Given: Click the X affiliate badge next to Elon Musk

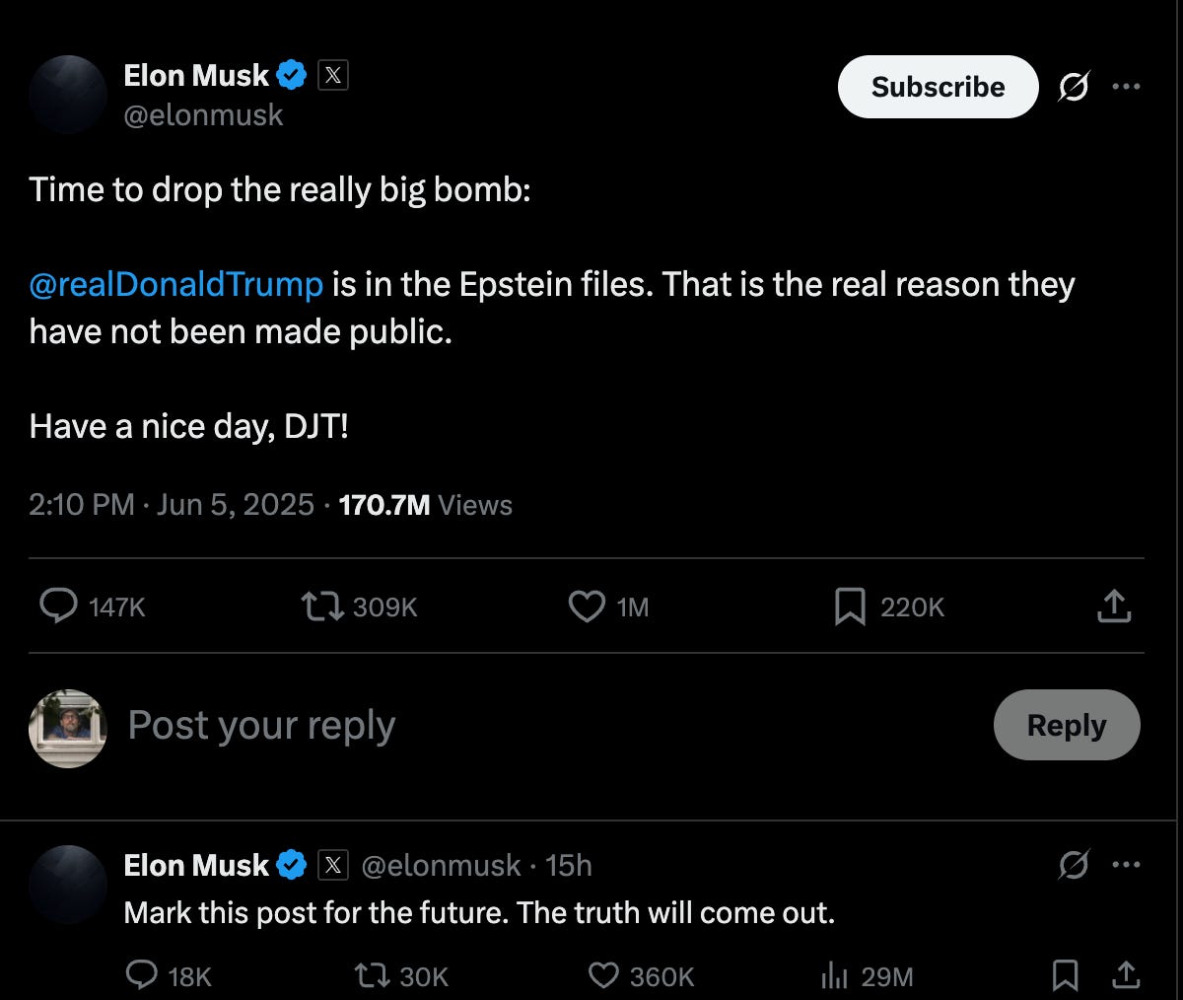Looking at the screenshot, I should click(x=332, y=74).
